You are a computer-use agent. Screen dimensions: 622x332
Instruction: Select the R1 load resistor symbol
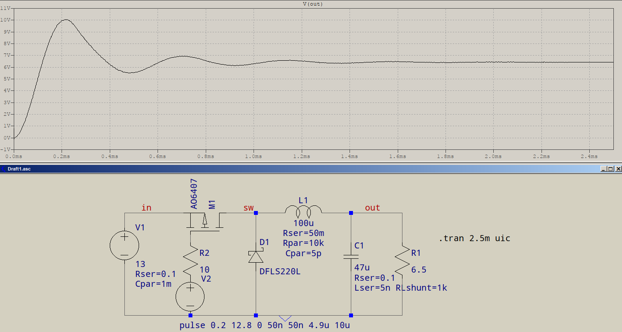click(402, 260)
